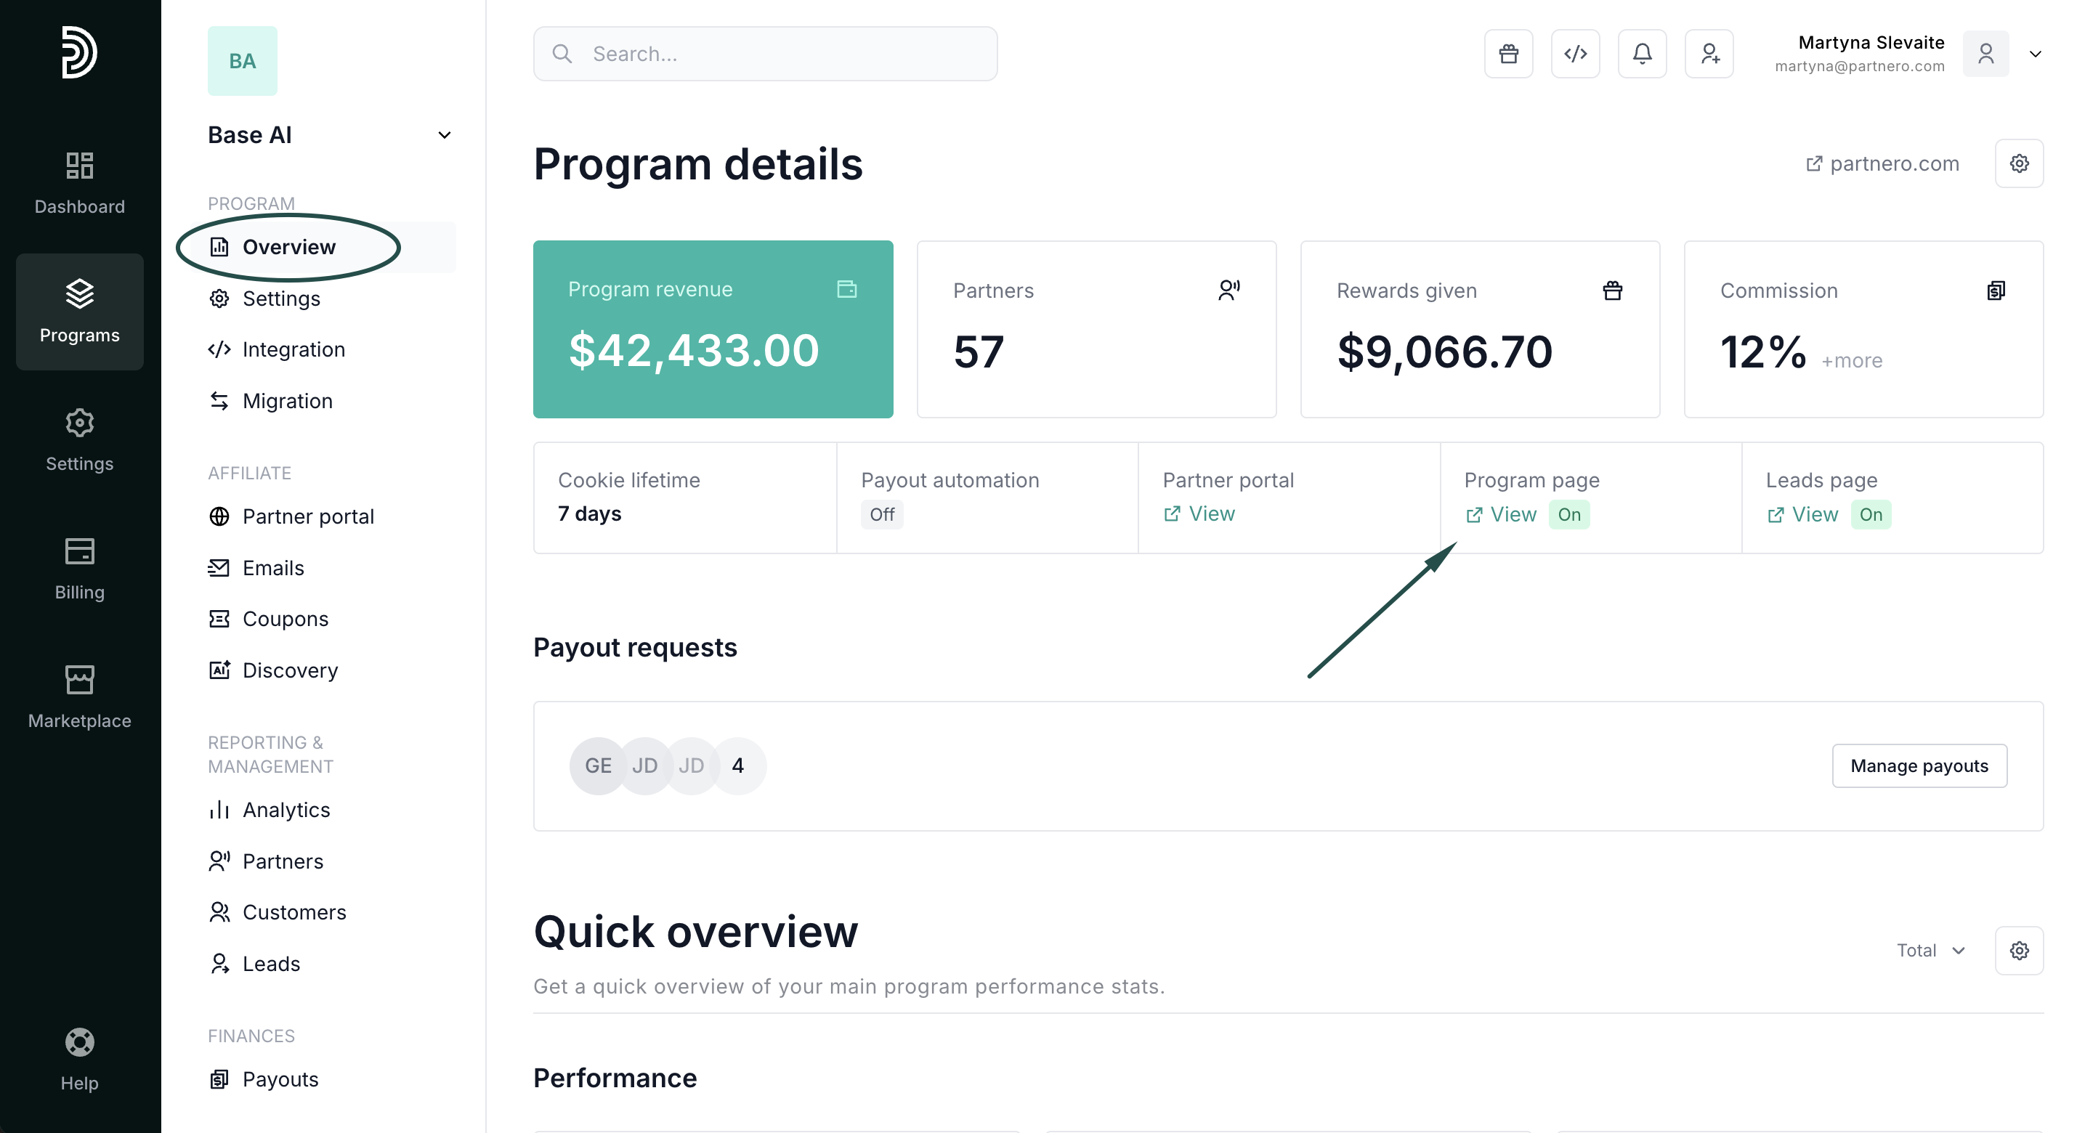The height and width of the screenshot is (1133, 2085).
Task: Open Help lifebuoy icon in sidebar
Action: (x=79, y=1042)
